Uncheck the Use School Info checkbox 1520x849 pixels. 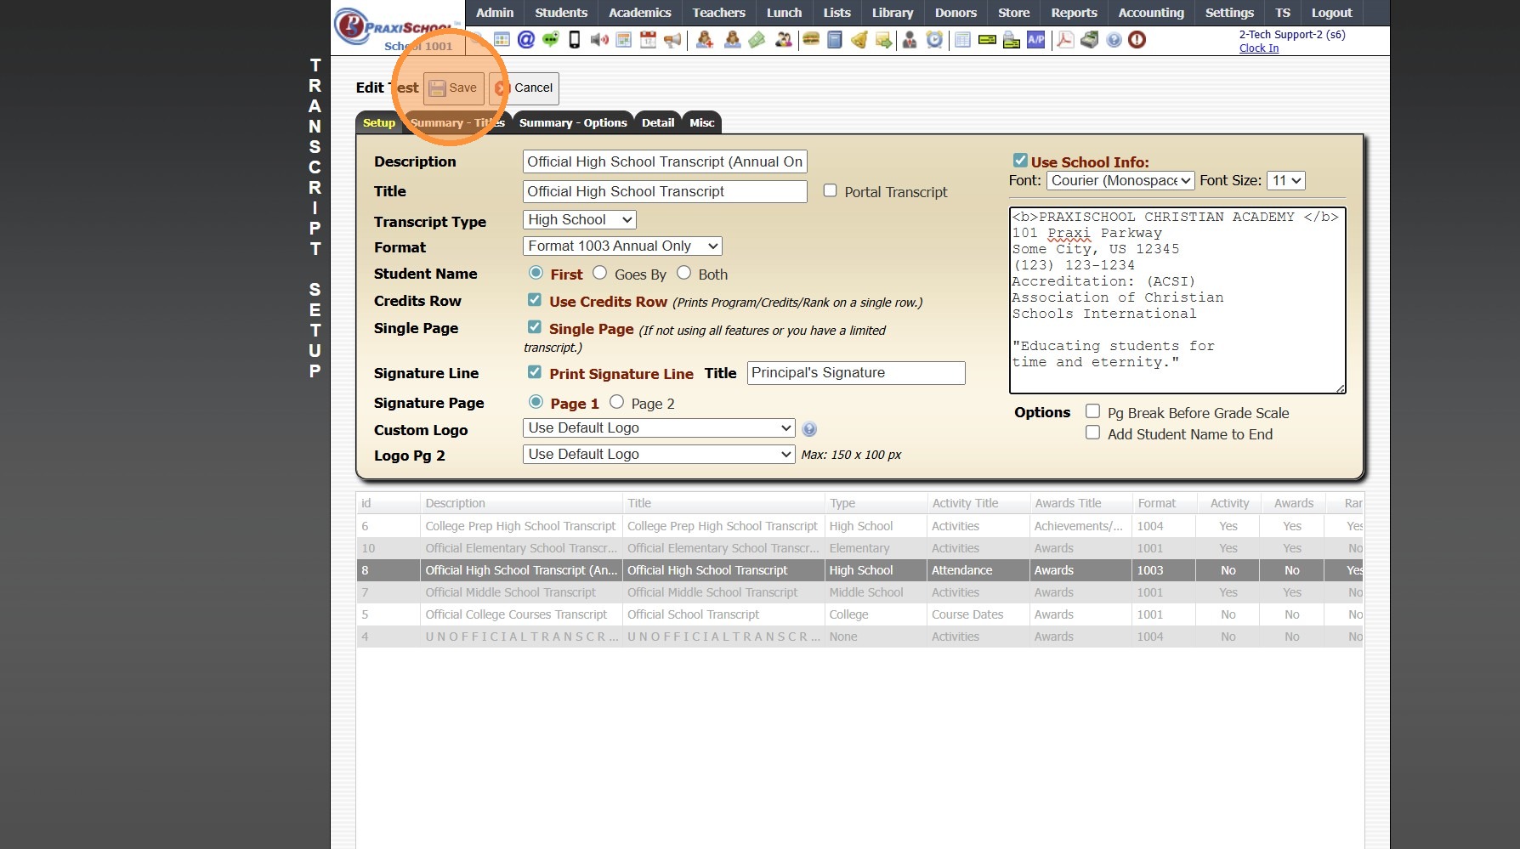(1020, 161)
